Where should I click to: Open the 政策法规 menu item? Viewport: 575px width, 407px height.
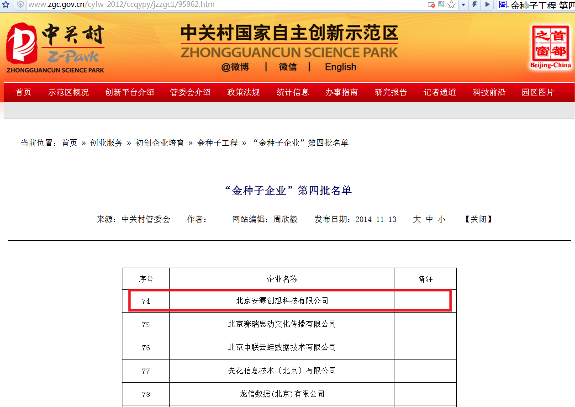[243, 92]
